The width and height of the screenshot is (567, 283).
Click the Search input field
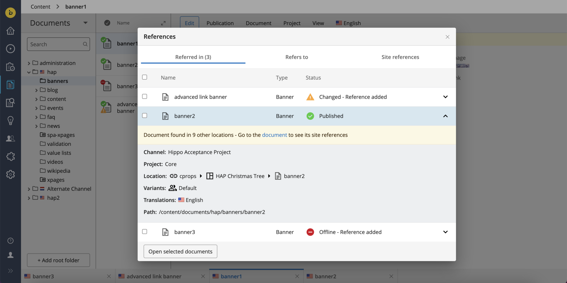[x=55, y=44]
